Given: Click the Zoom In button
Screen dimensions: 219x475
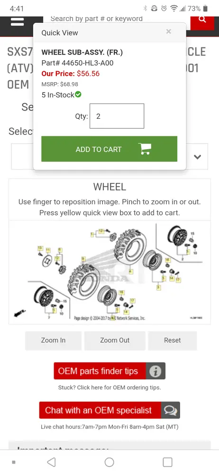Looking at the screenshot, I should tap(53, 341).
